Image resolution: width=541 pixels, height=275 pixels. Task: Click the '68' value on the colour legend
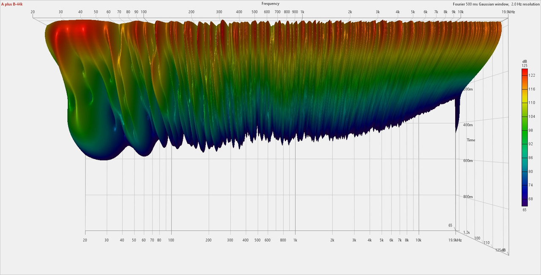click(x=531, y=199)
